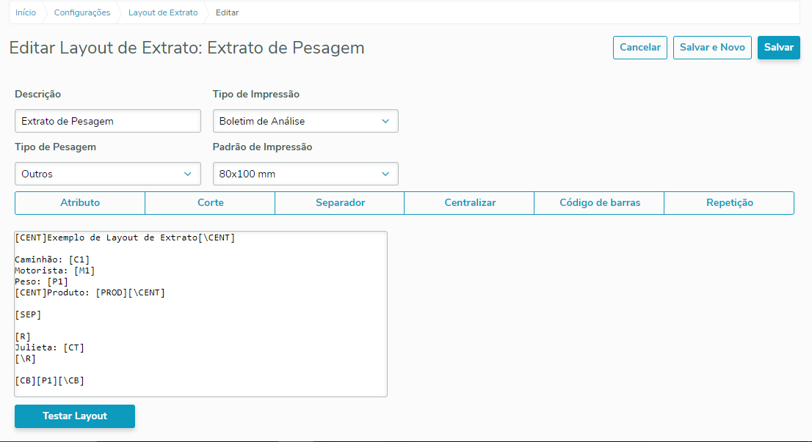This screenshot has height=442, width=812.
Task: Click the Corte toolbar button
Action: (x=210, y=203)
